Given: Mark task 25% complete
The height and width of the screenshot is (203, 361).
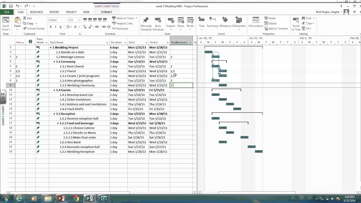Looking at the screenshot, I should pos(90,20).
